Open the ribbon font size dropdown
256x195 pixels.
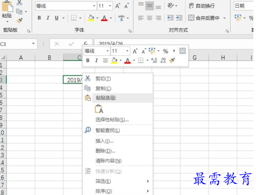(110, 6)
